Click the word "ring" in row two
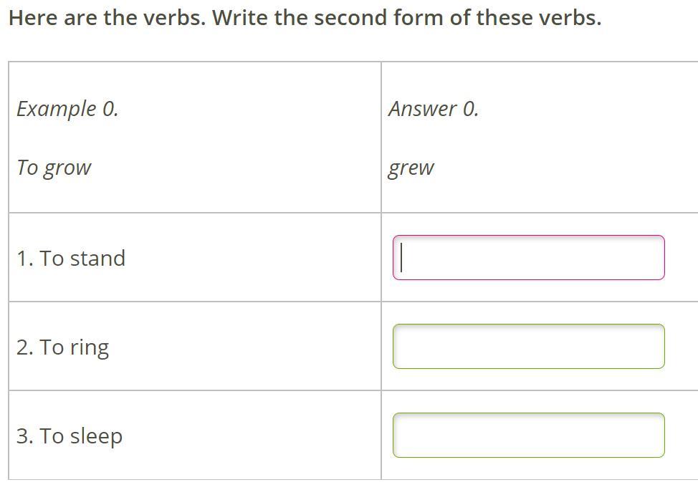 pos(89,348)
